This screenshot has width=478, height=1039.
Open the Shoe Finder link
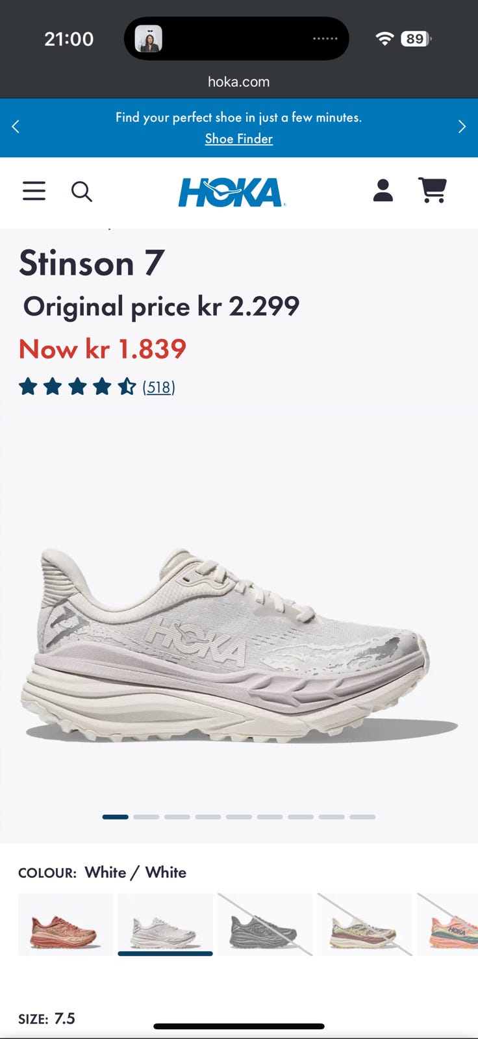coord(239,138)
